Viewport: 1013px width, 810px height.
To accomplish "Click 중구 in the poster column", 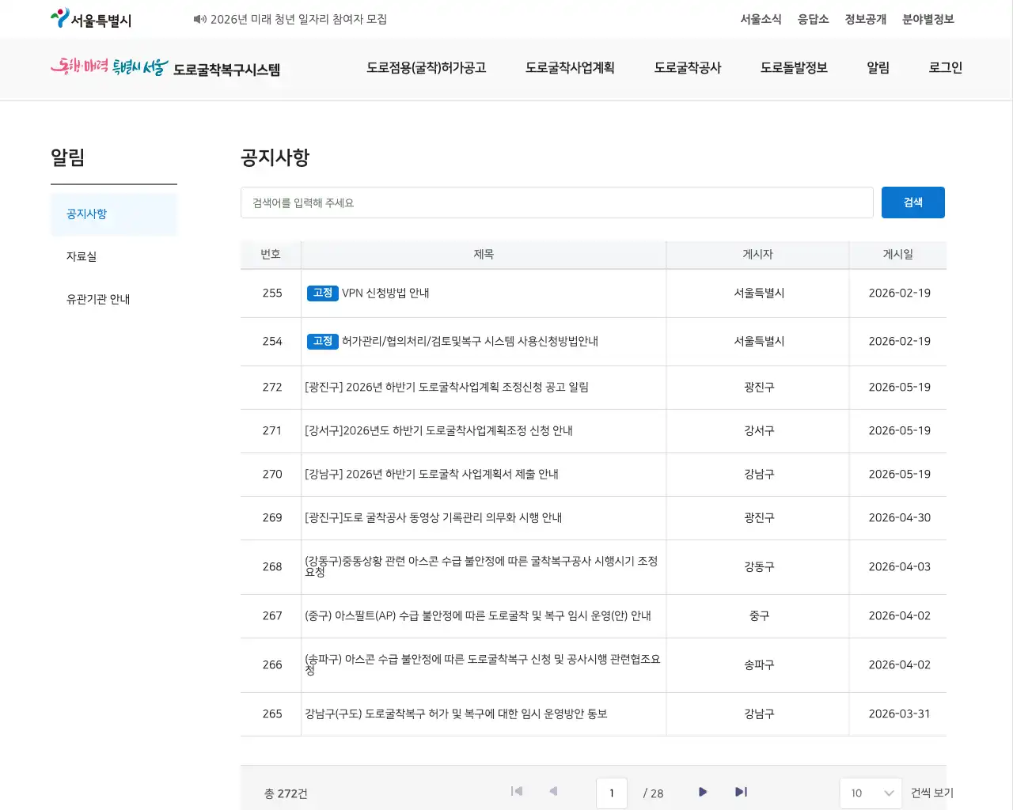I will (x=759, y=615).
